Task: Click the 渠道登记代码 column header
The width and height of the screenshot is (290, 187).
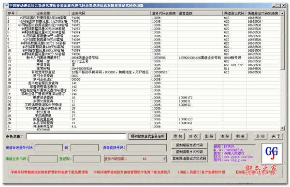Action: 234,14
